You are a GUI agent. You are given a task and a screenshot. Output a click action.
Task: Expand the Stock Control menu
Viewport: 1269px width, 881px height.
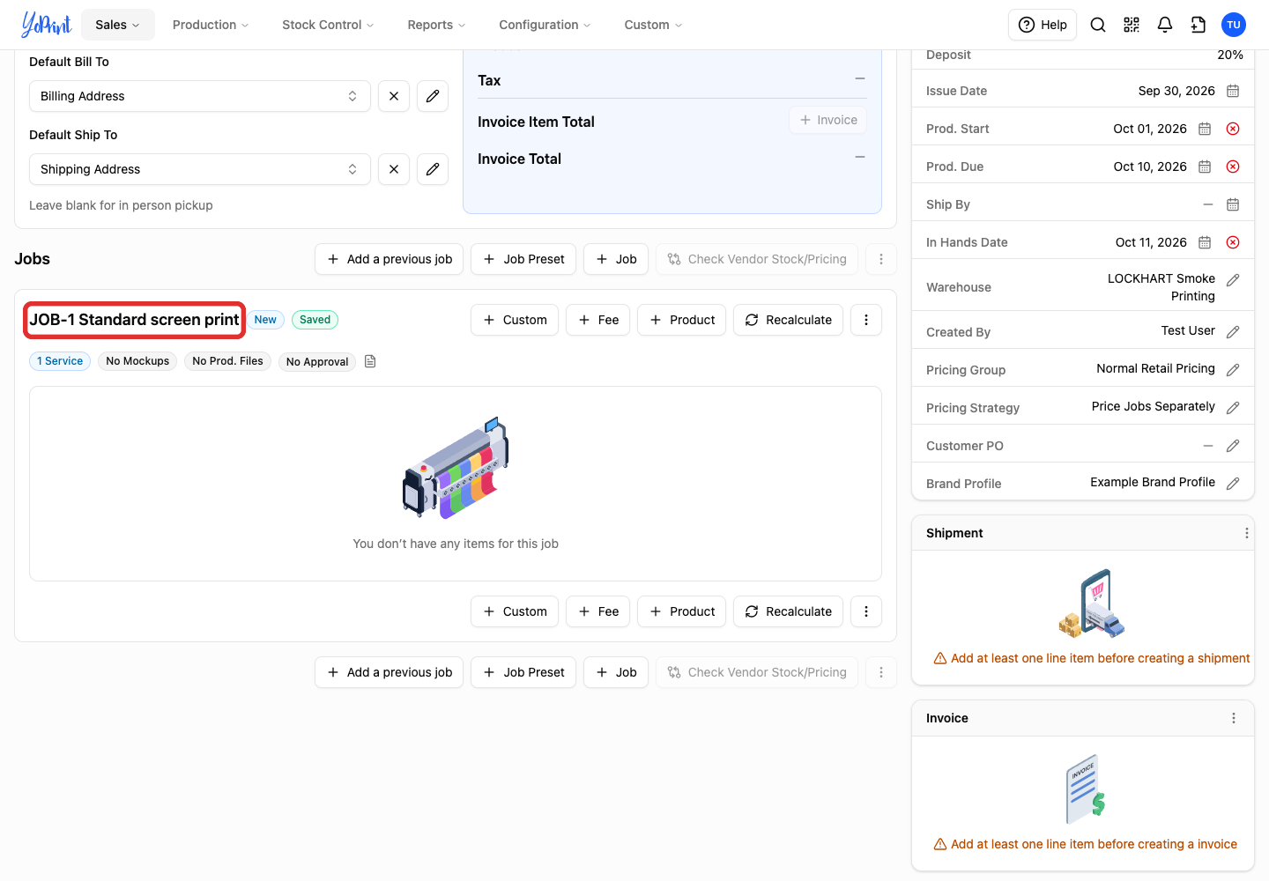(328, 25)
